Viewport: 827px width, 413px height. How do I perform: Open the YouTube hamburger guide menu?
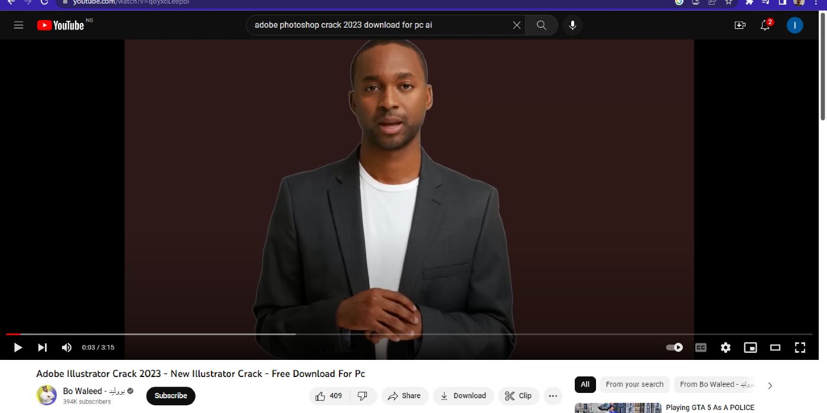pyautogui.click(x=18, y=25)
